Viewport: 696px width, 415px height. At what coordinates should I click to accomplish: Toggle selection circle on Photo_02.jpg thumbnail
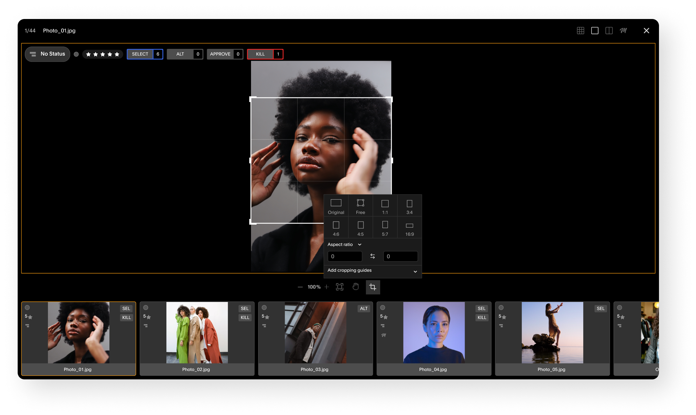(146, 308)
